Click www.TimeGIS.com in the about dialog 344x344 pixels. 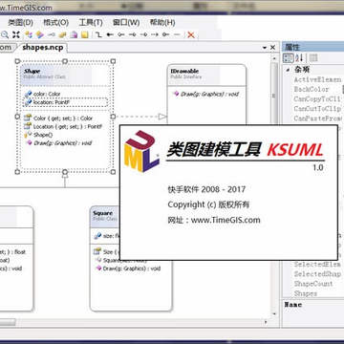pyautogui.click(x=226, y=220)
